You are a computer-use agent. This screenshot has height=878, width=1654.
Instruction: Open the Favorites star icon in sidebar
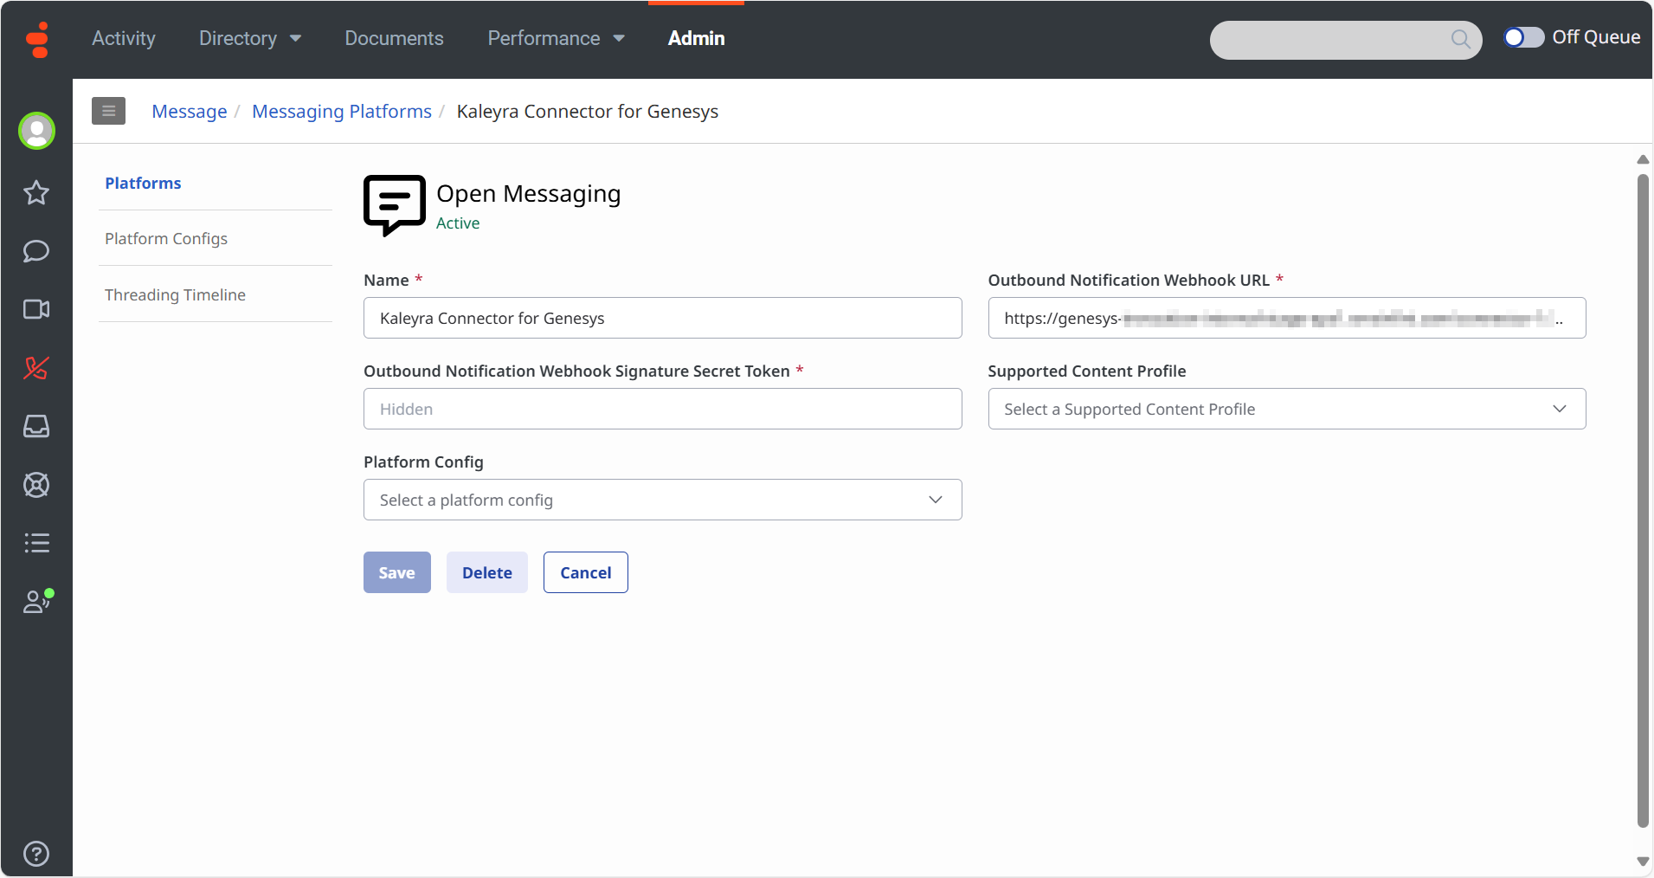[x=36, y=192]
